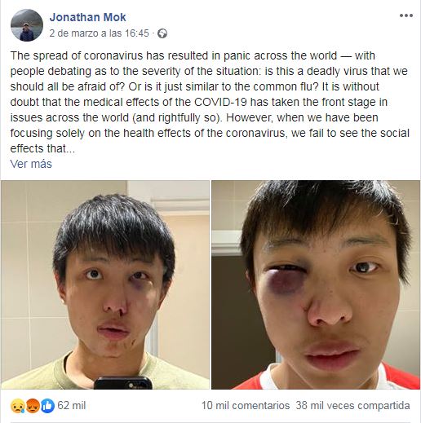Click the black phone in the left photo
The width and height of the screenshot is (421, 423).
pyautogui.click(x=123, y=383)
